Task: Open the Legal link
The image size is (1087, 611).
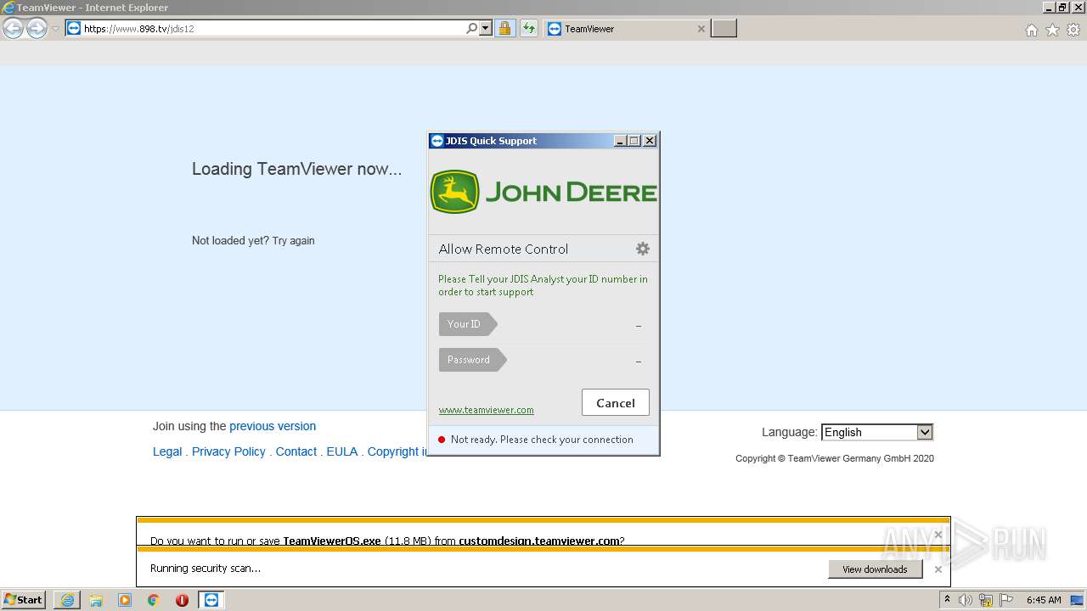Action: click(x=167, y=451)
